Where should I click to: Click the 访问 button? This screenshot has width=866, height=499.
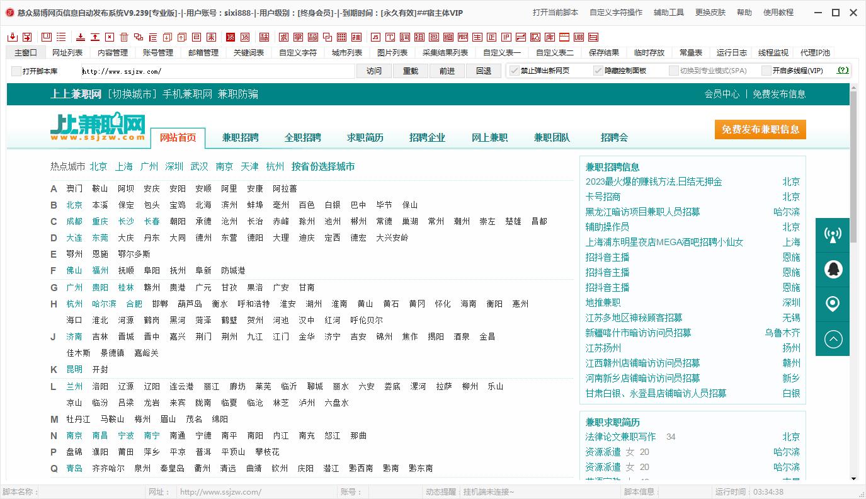click(374, 71)
